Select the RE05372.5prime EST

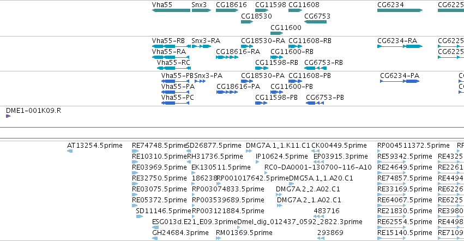pos(135,206)
